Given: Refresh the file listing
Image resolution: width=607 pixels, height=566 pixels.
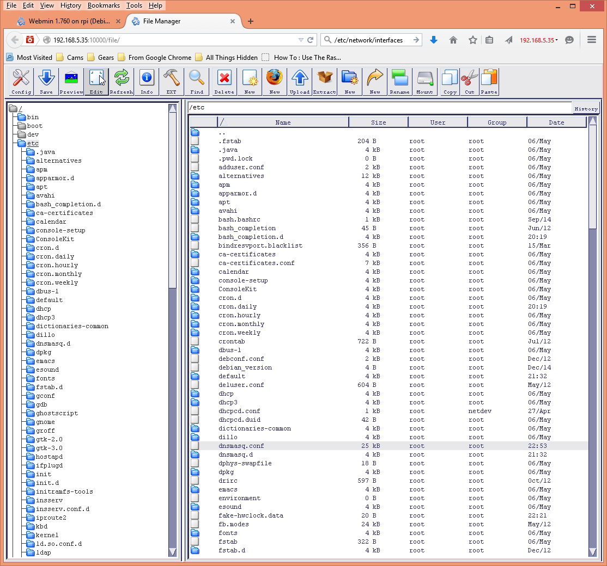Looking at the screenshot, I should pyautogui.click(x=121, y=81).
